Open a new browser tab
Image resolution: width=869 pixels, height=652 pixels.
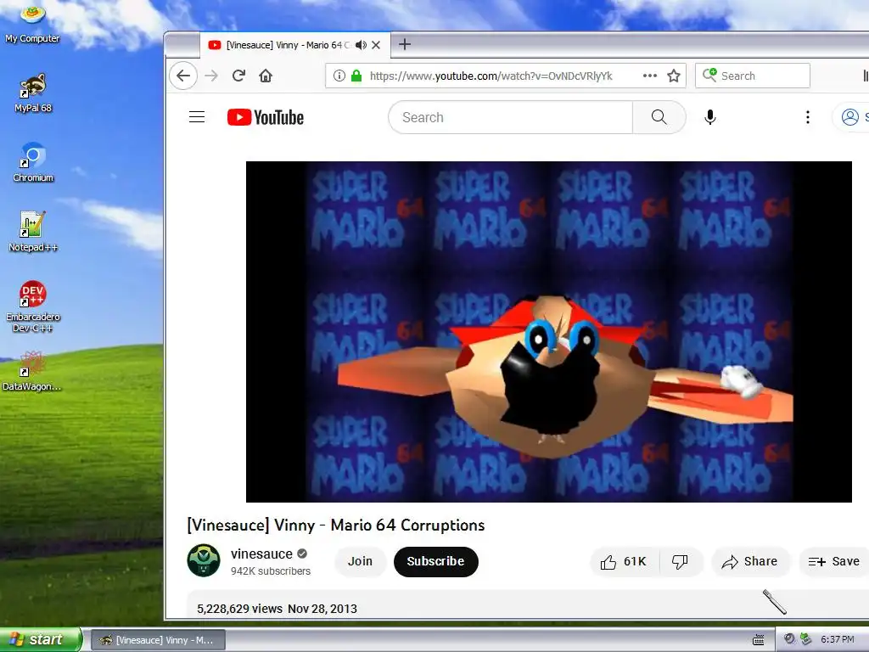(405, 44)
